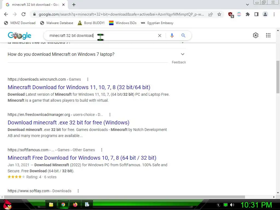The image size is (280, 210).
Task: Click the address bar URL
Action: point(121,14)
